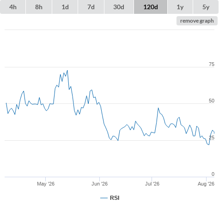Show the 5y time range
The width and height of the screenshot is (219, 210).
click(206, 7)
